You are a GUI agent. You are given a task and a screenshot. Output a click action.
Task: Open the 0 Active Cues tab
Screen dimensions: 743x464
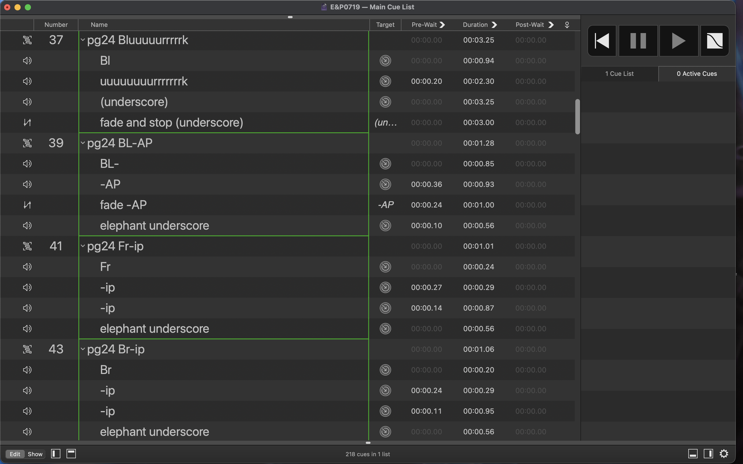pyautogui.click(x=697, y=74)
